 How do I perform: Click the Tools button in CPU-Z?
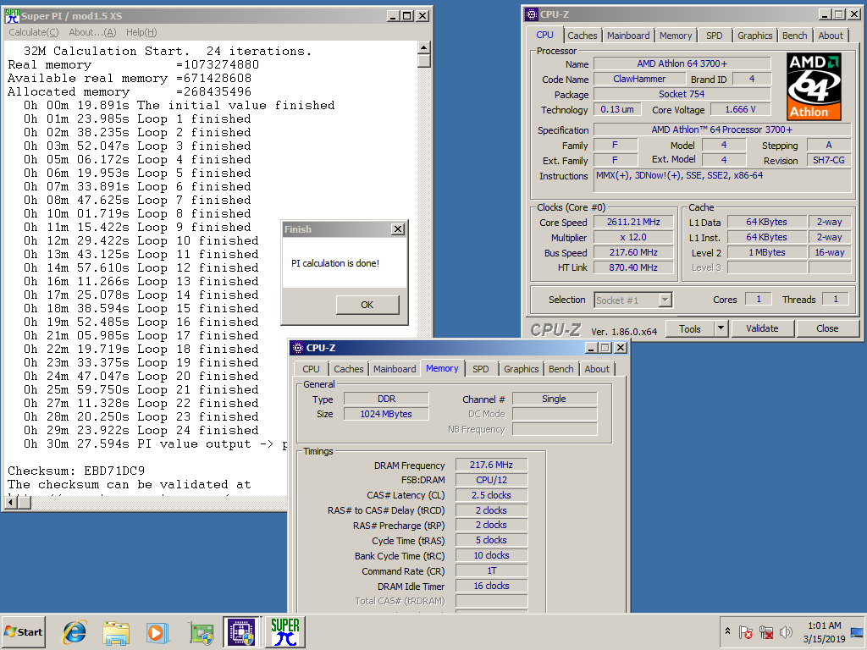689,328
